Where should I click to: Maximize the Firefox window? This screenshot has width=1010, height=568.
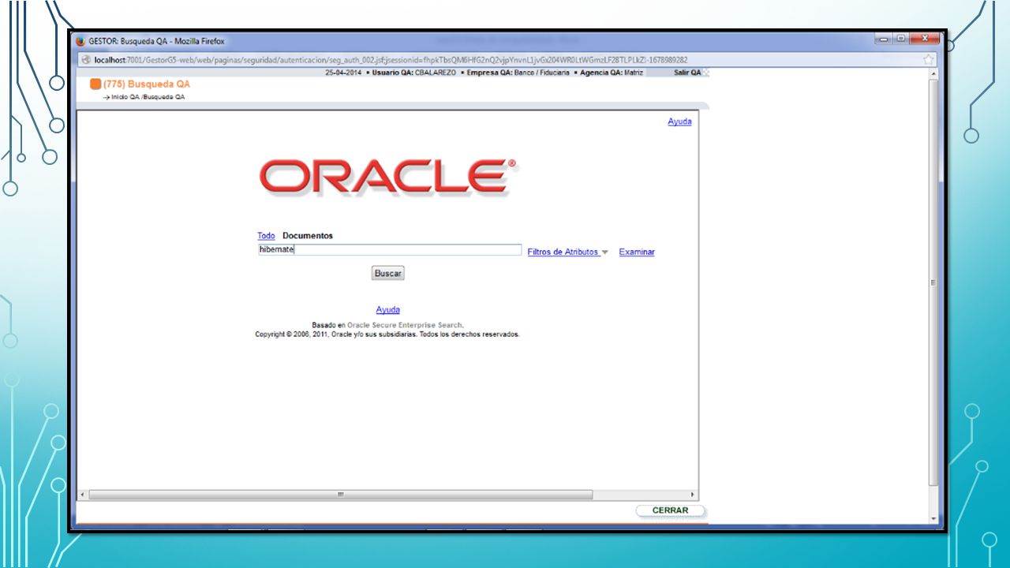tap(900, 39)
